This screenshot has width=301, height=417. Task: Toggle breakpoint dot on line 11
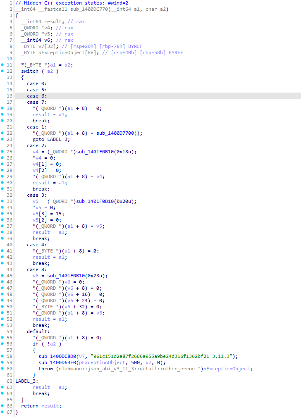pyautogui.click(x=2, y=65)
